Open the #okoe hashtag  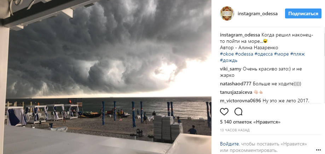[227, 54]
